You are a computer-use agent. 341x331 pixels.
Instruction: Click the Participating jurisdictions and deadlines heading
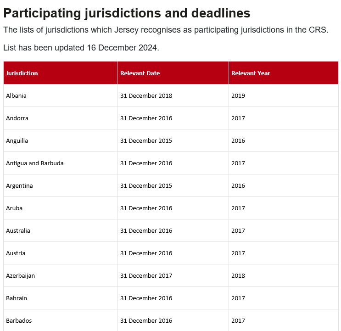click(127, 13)
